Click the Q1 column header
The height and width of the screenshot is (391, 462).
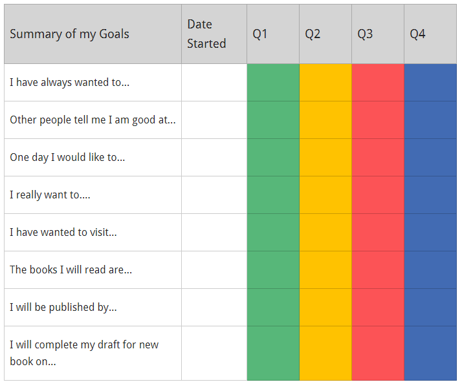point(273,34)
